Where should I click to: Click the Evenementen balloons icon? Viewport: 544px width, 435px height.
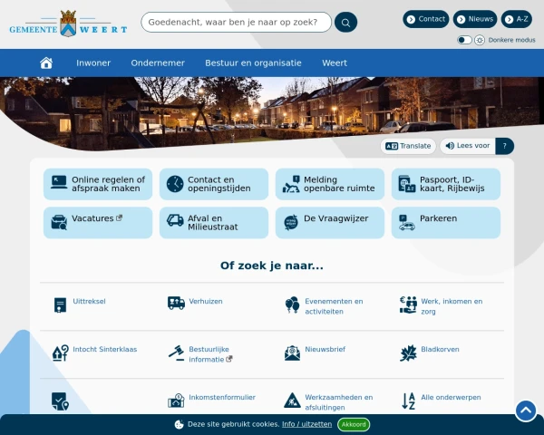292,304
